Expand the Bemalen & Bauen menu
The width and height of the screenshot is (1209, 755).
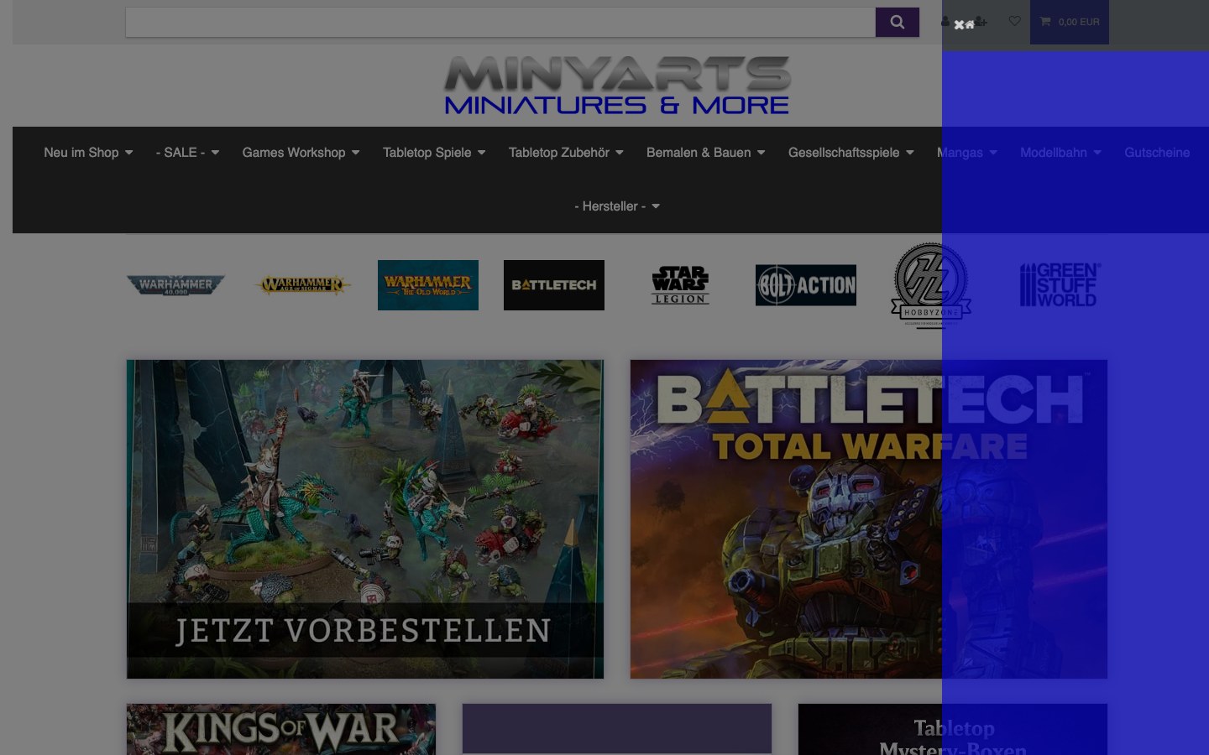click(705, 153)
